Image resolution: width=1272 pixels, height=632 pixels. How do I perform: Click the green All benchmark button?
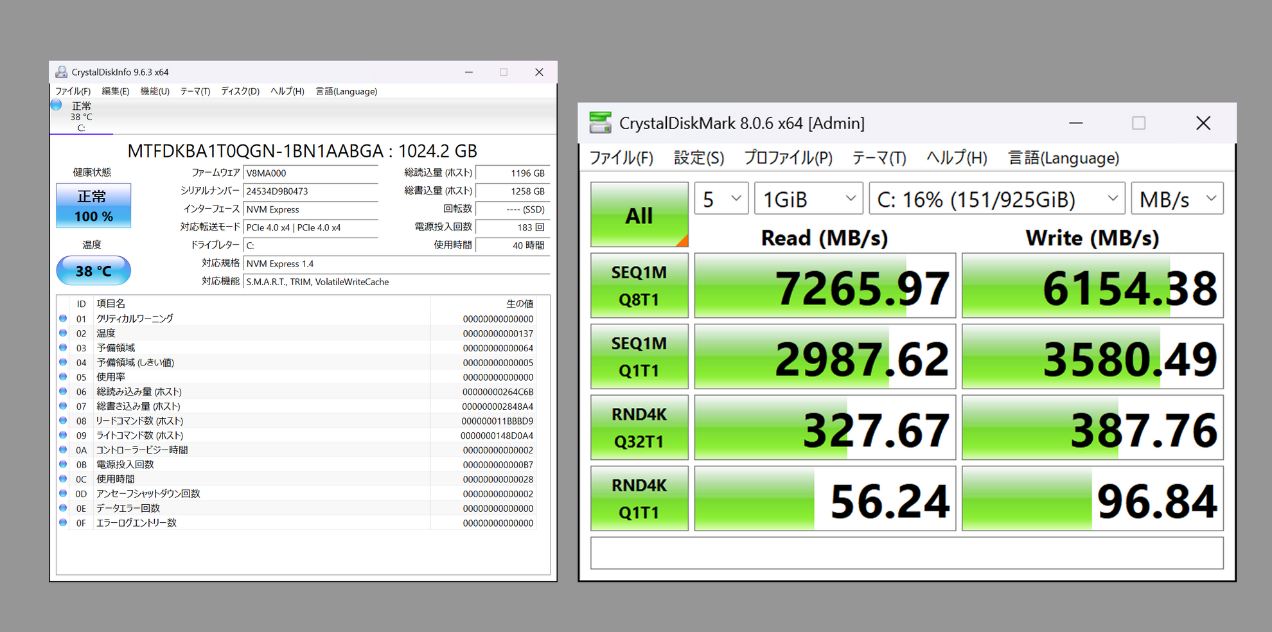tap(639, 215)
